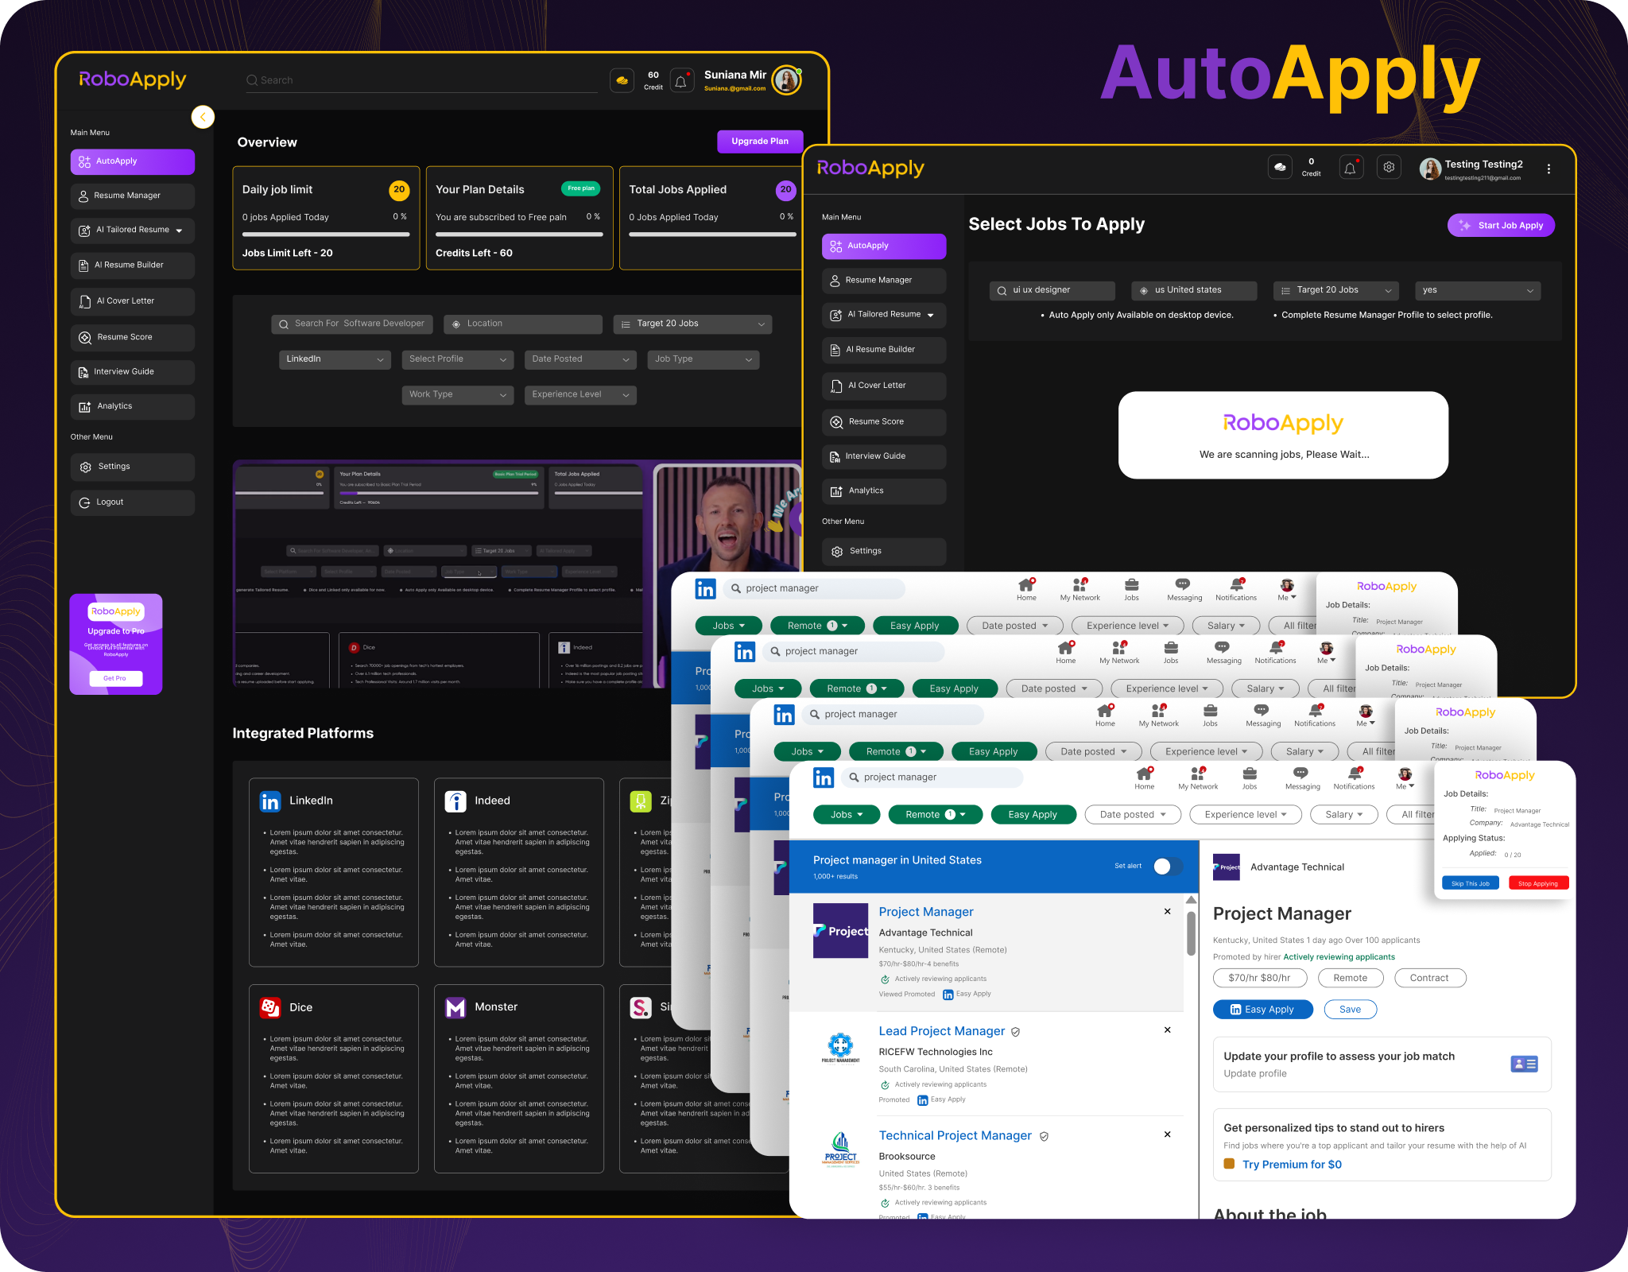
Task: Click the yellow back-arrow sidebar collapse button
Action: (203, 117)
